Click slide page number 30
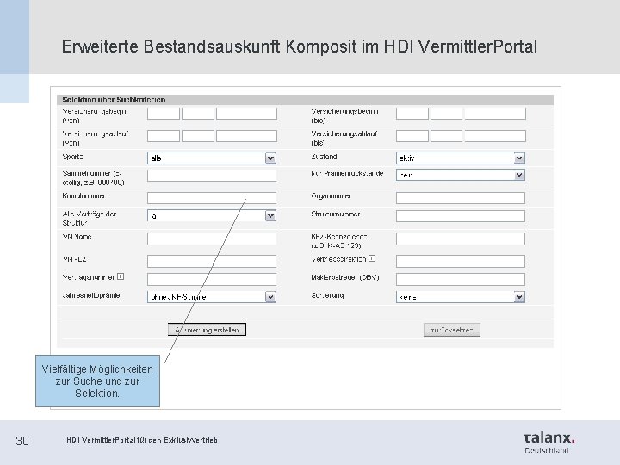This screenshot has height=465, width=620. [x=22, y=441]
